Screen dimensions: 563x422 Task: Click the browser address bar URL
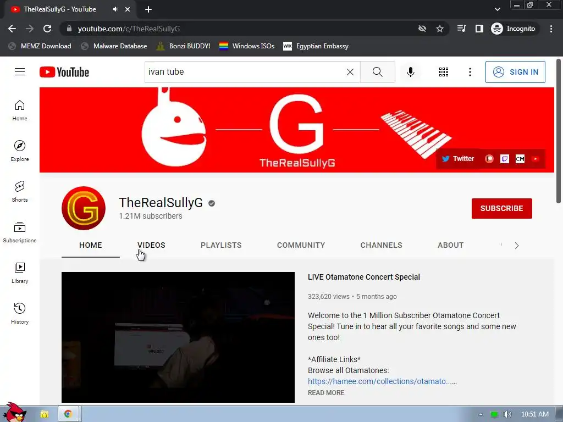(x=129, y=29)
